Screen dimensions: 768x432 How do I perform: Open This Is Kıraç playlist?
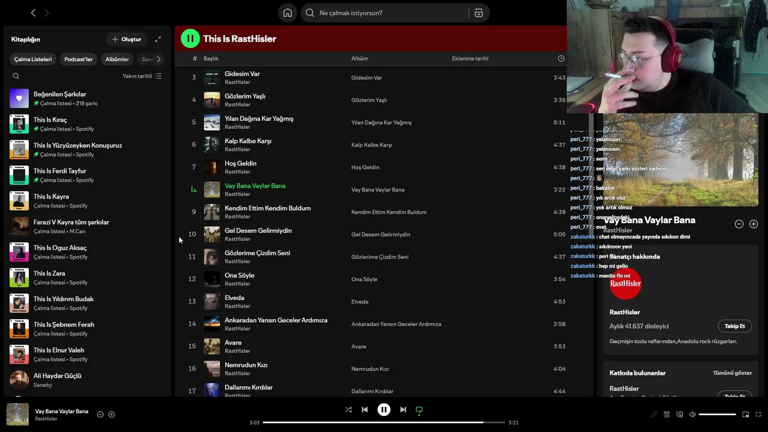pos(86,124)
